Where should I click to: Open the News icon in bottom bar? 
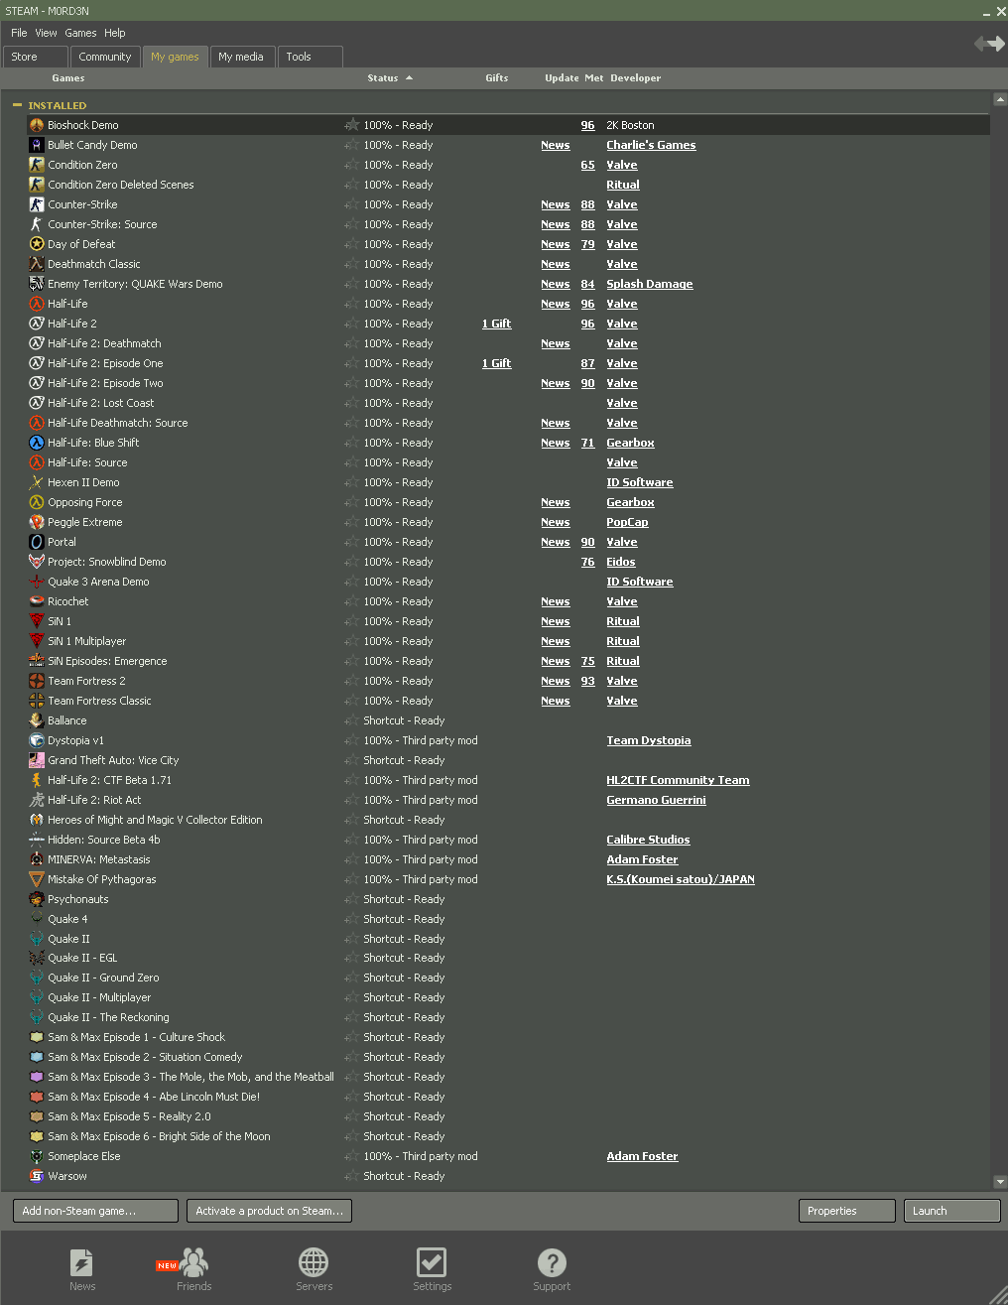tap(81, 1263)
